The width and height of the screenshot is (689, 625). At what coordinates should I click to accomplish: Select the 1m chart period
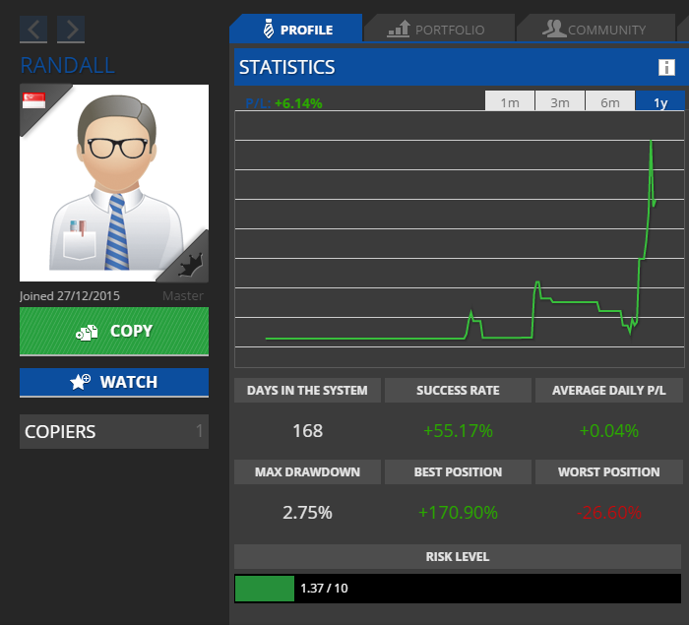tap(510, 102)
